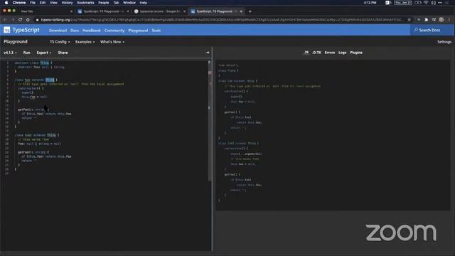Open a new browser tab with plus
The height and width of the screenshot is (256, 455).
click(x=250, y=11)
